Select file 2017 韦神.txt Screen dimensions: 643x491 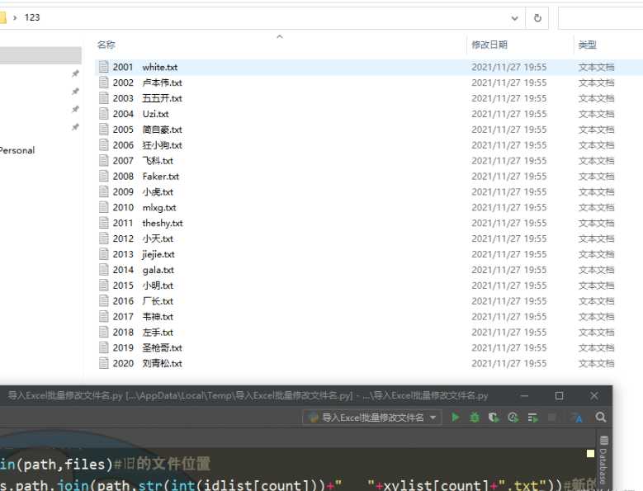(x=143, y=316)
